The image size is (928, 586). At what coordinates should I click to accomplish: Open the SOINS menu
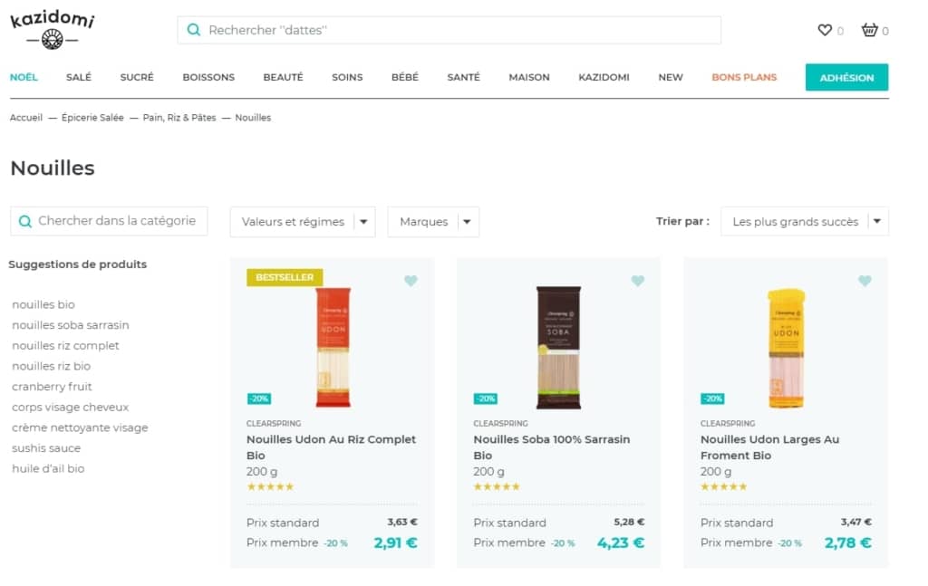[x=347, y=77]
